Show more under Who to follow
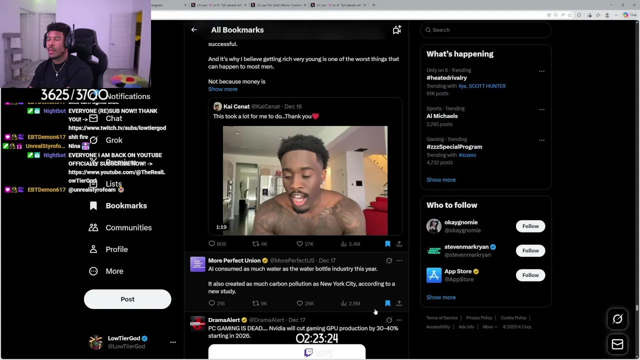This screenshot has width=640, height=360. pyautogui.click(x=441, y=297)
